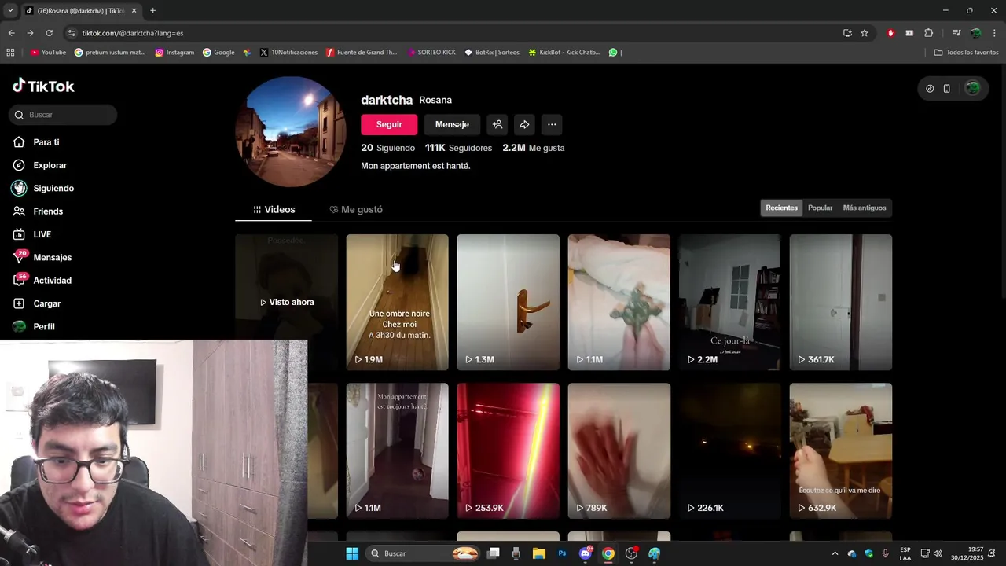Viewport: 1006px width, 566px height.
Task: Click the add-friend icon next to Mensaje
Action: click(x=497, y=124)
